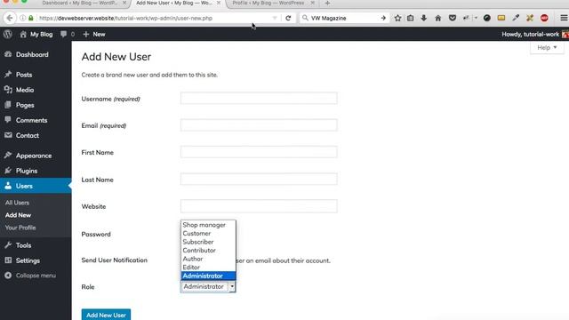This screenshot has height=320, width=569.
Task: Click the browser address bar URL
Action: 125,18
